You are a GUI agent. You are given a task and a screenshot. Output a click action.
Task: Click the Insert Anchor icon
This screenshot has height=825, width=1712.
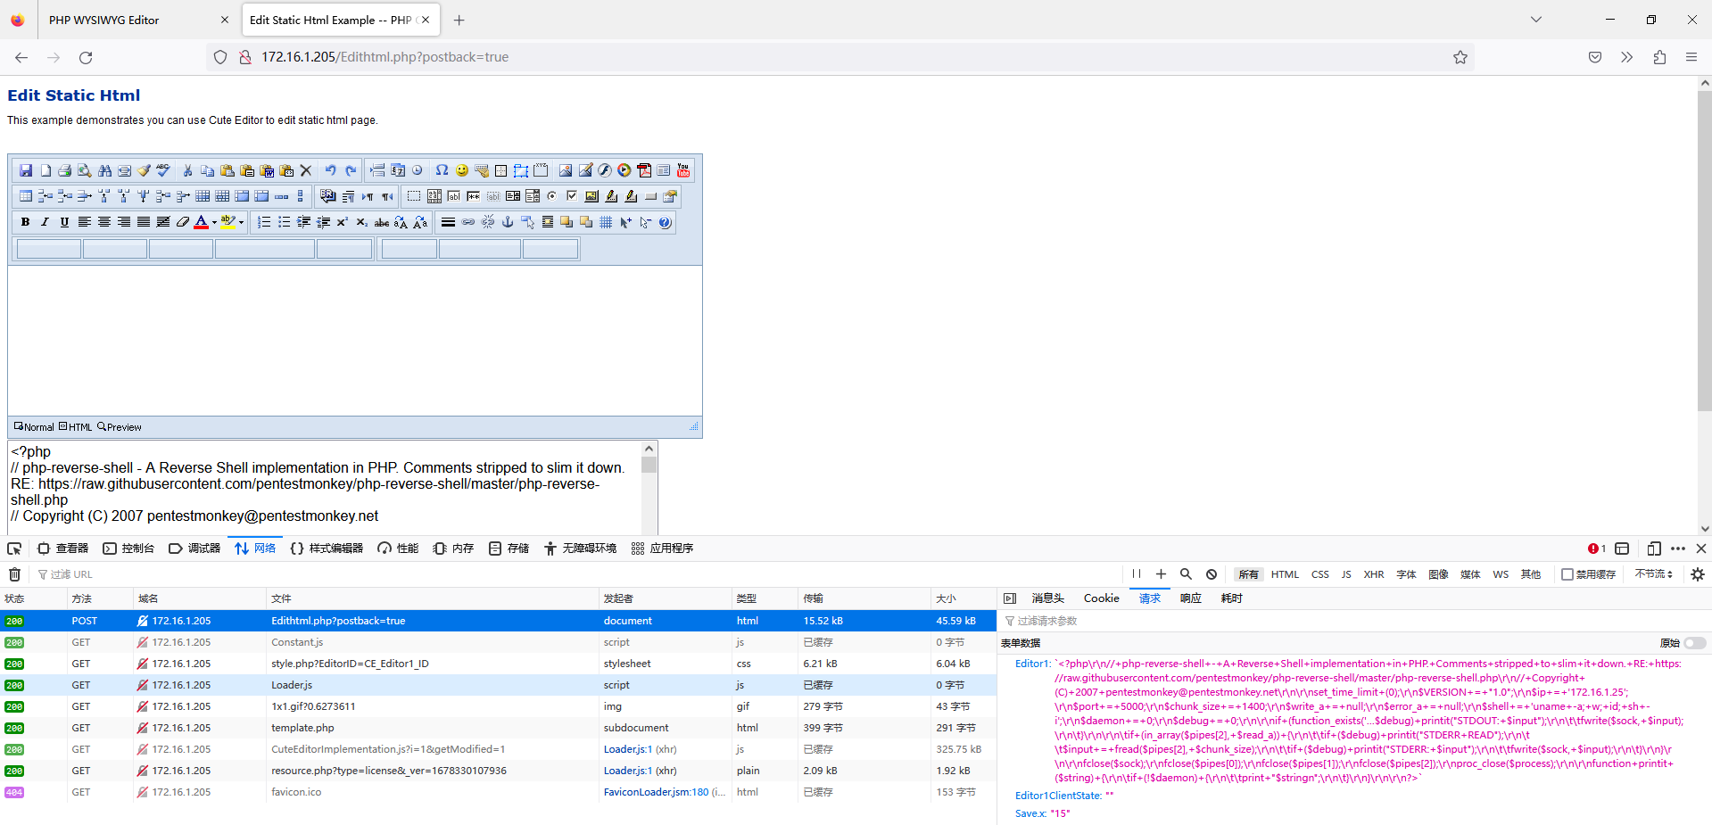508,222
